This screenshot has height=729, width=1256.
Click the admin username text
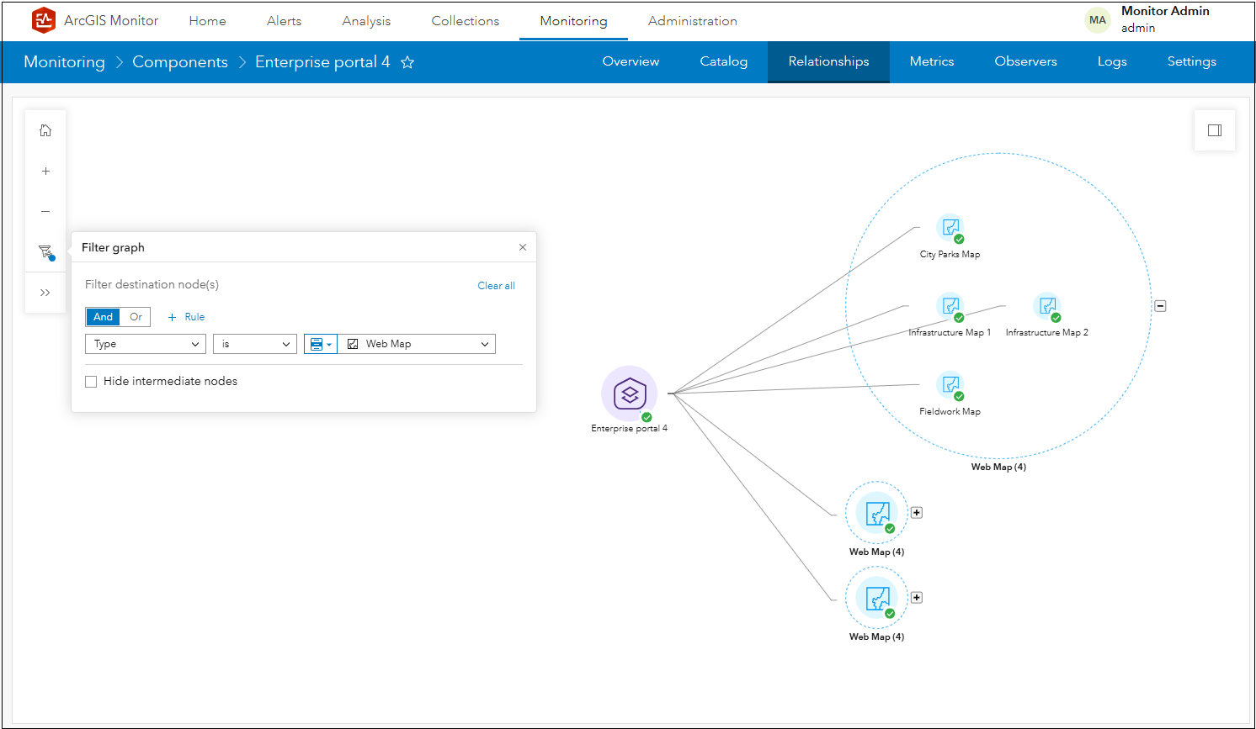[1137, 29]
